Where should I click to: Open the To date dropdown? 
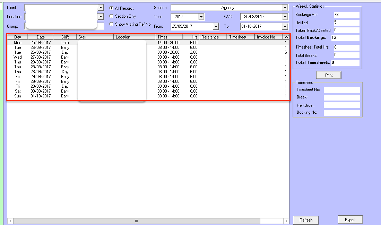pyautogui.click(x=285, y=26)
